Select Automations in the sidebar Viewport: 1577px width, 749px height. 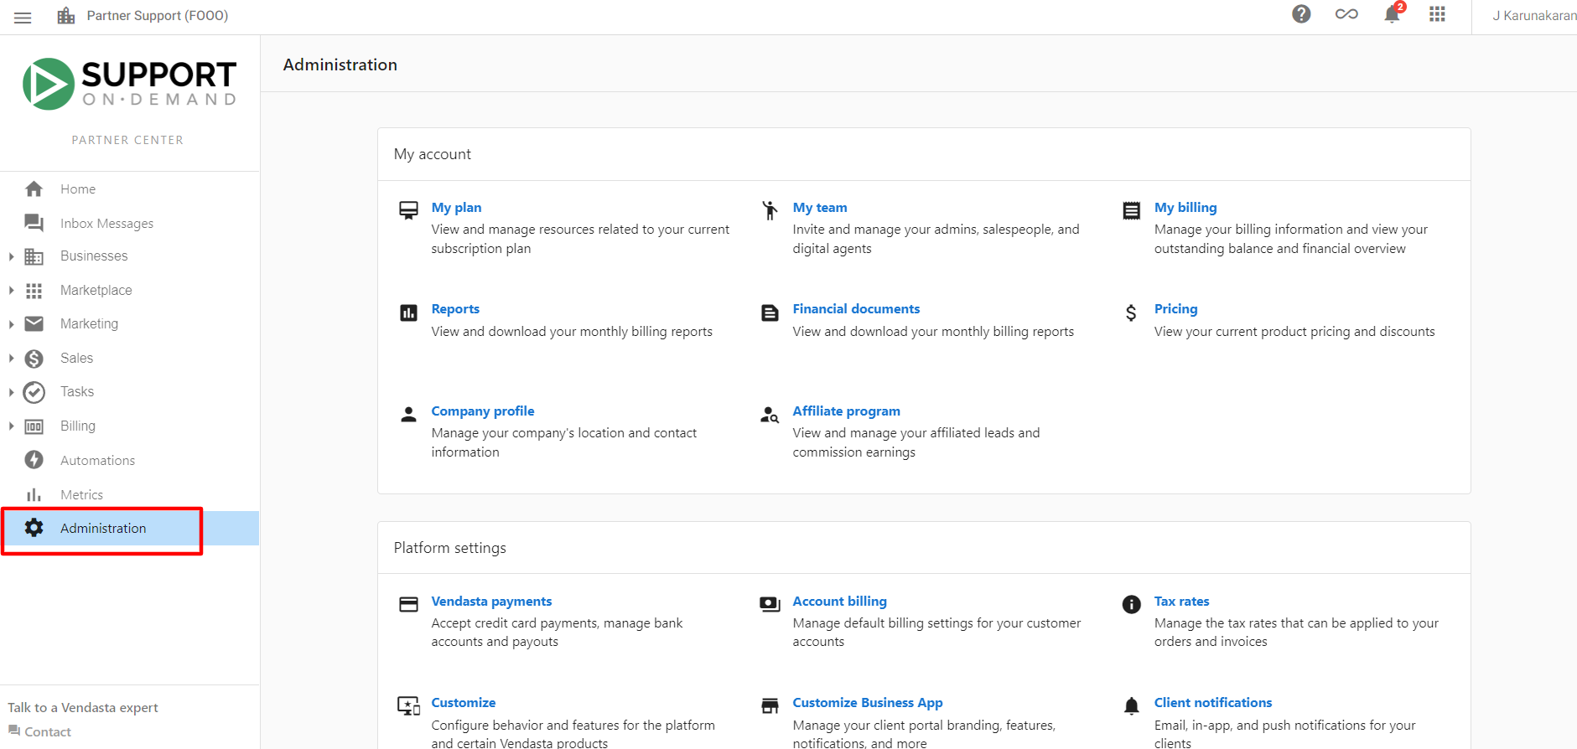coord(97,461)
